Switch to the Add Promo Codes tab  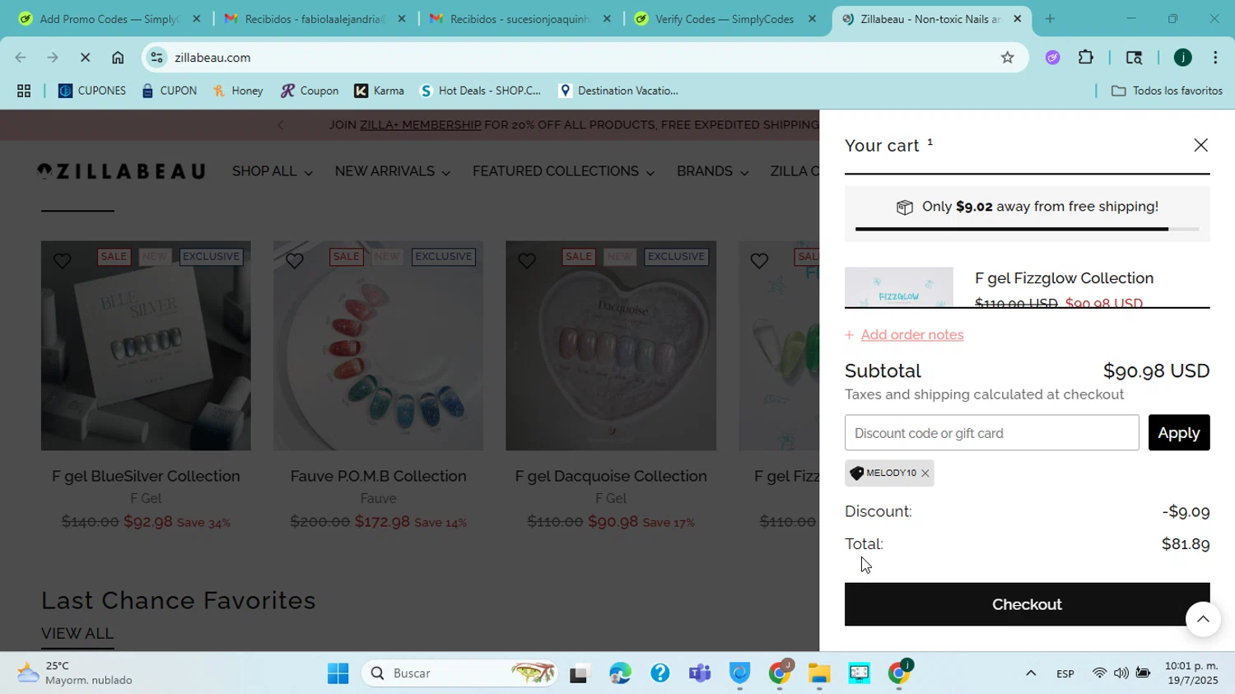[109, 19]
